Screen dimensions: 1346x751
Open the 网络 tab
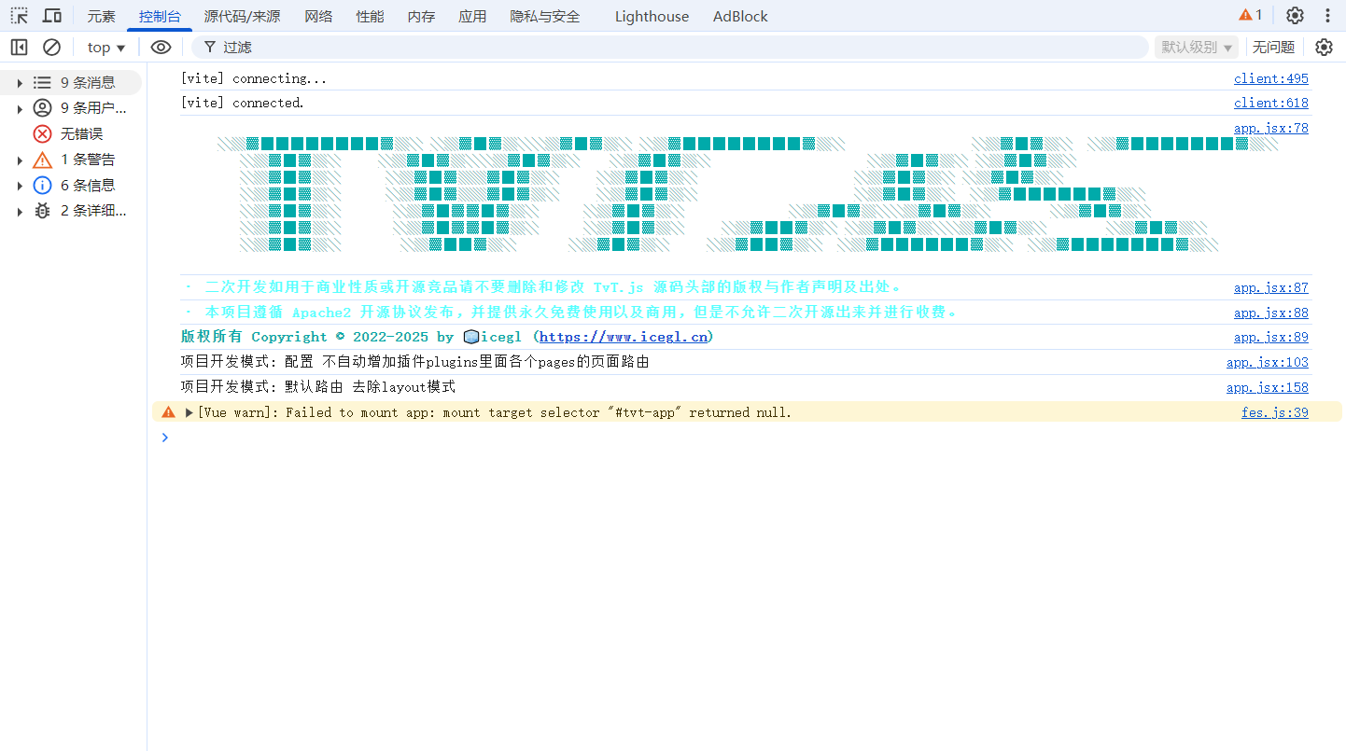pyautogui.click(x=318, y=17)
